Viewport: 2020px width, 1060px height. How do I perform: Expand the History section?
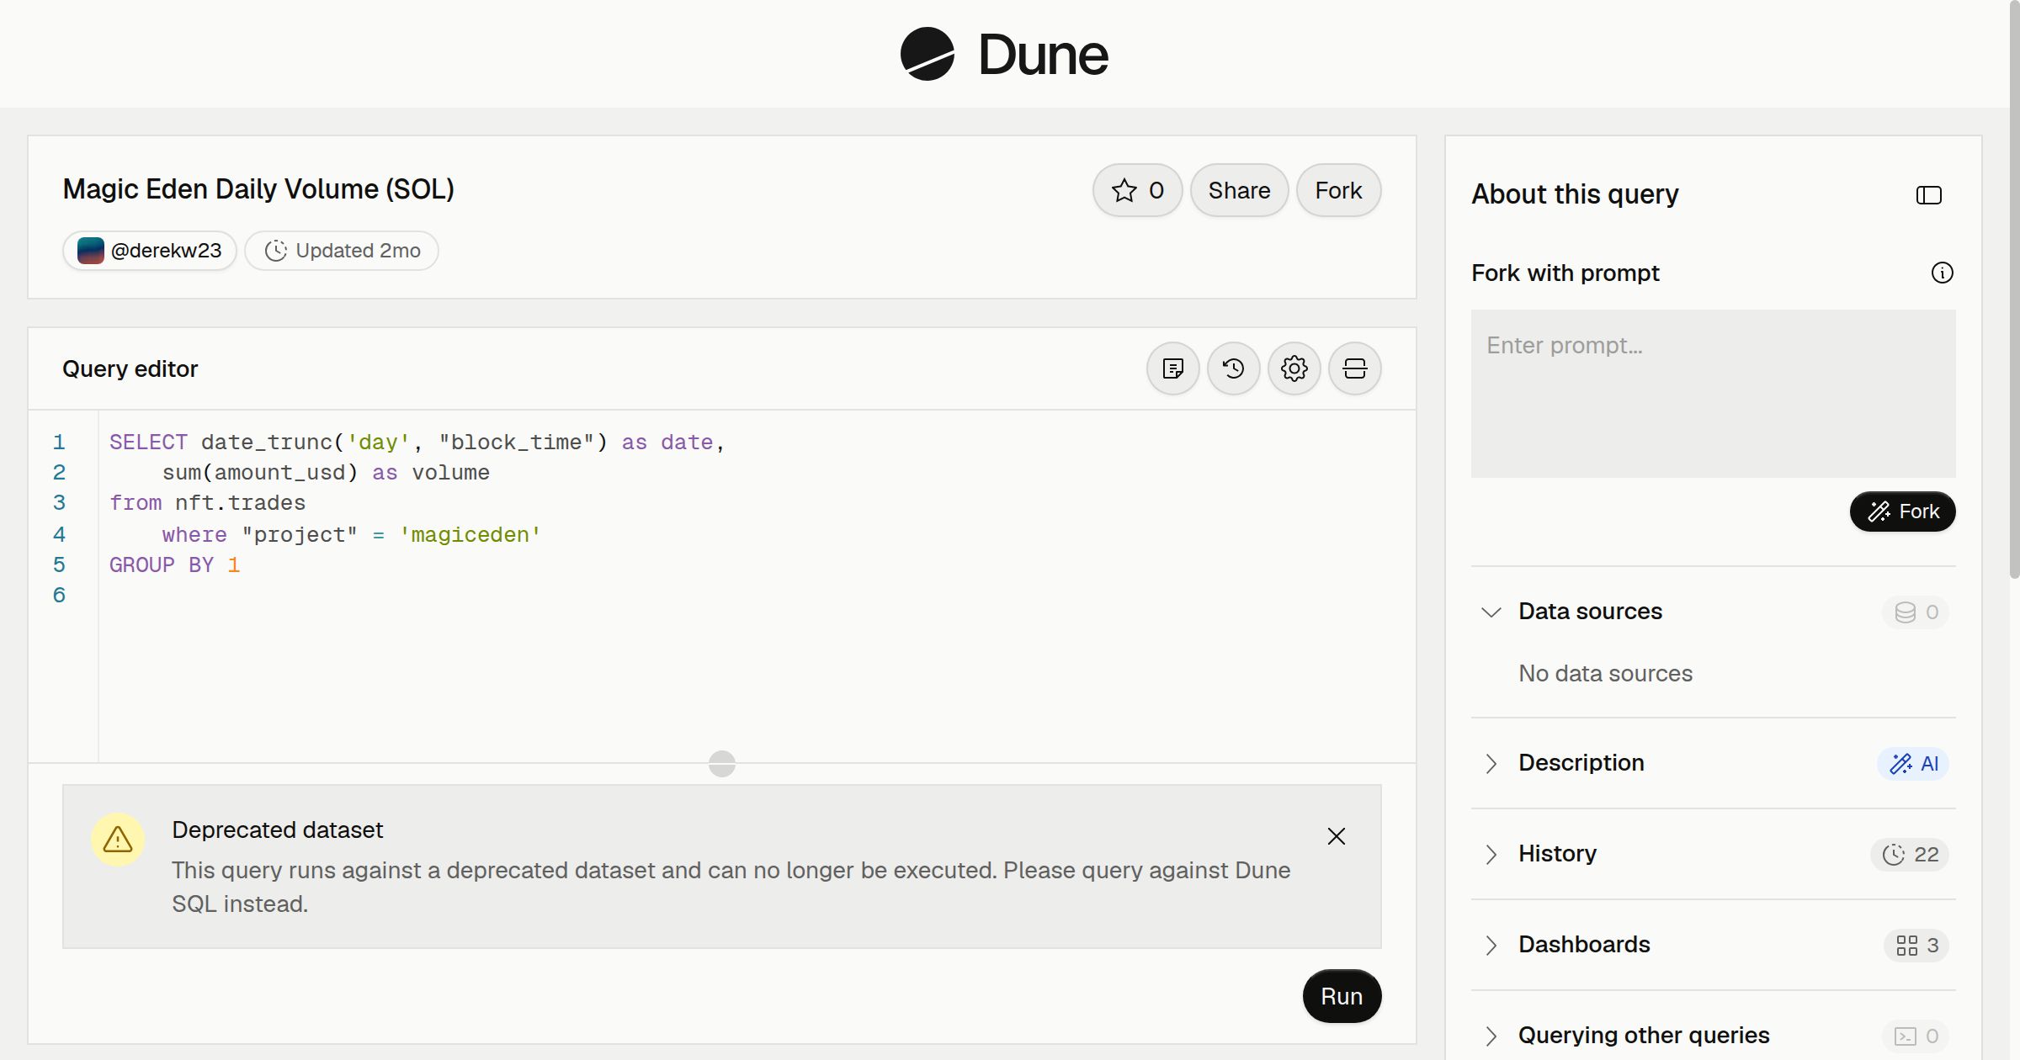(1491, 855)
